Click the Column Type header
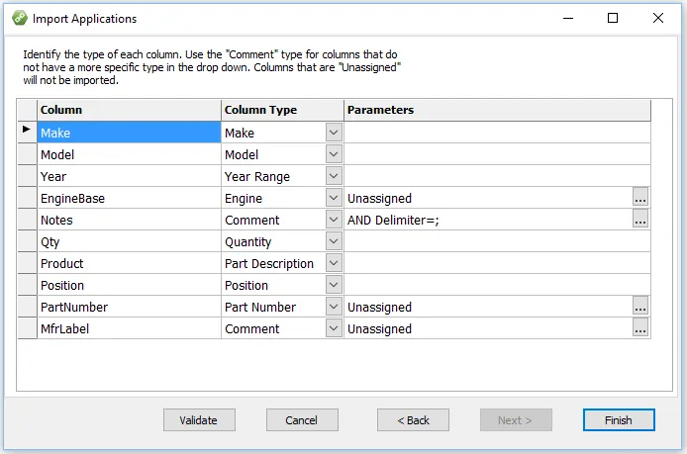 [282, 110]
